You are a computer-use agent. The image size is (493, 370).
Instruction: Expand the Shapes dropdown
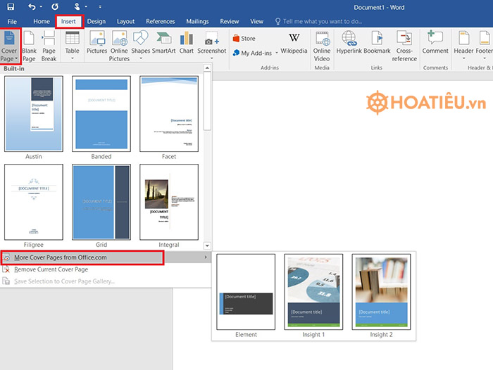(141, 44)
